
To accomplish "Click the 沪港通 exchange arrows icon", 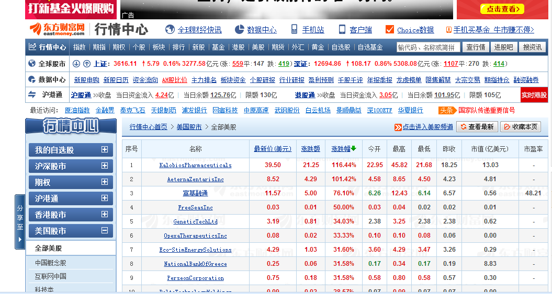I will 32,95.
